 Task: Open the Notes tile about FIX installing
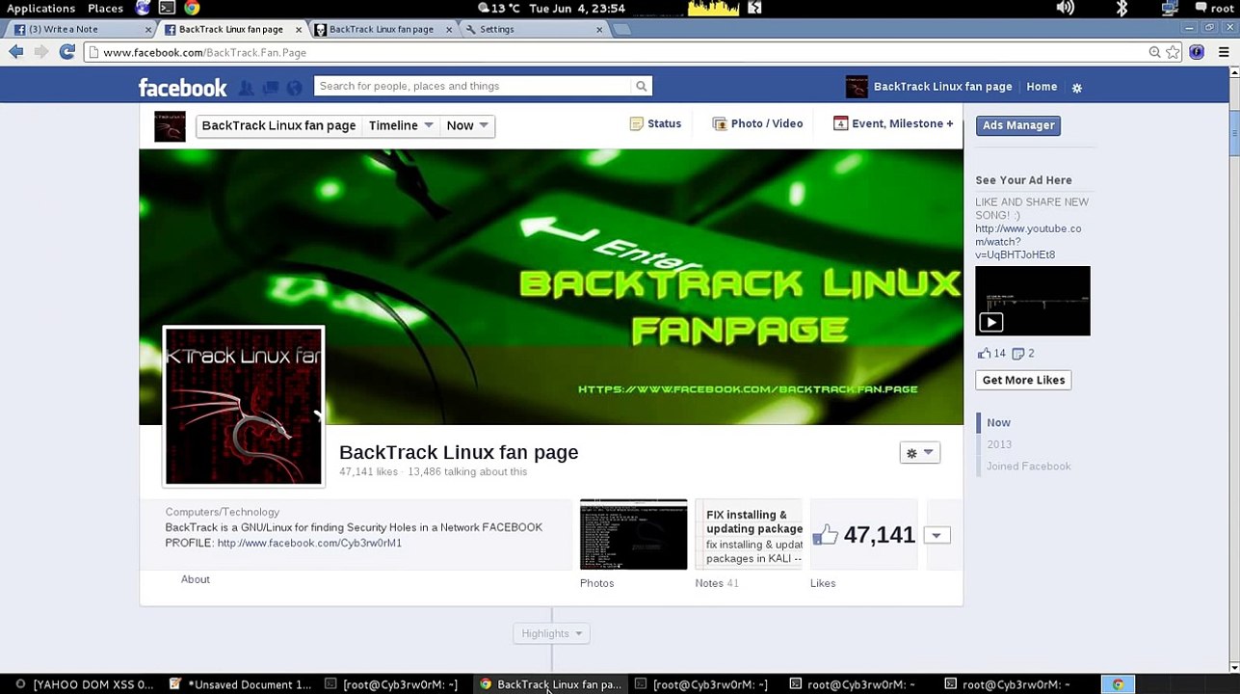(749, 535)
